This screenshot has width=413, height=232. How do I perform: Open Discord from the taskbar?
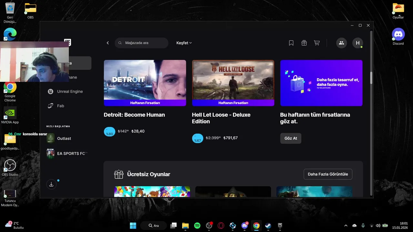point(245,226)
